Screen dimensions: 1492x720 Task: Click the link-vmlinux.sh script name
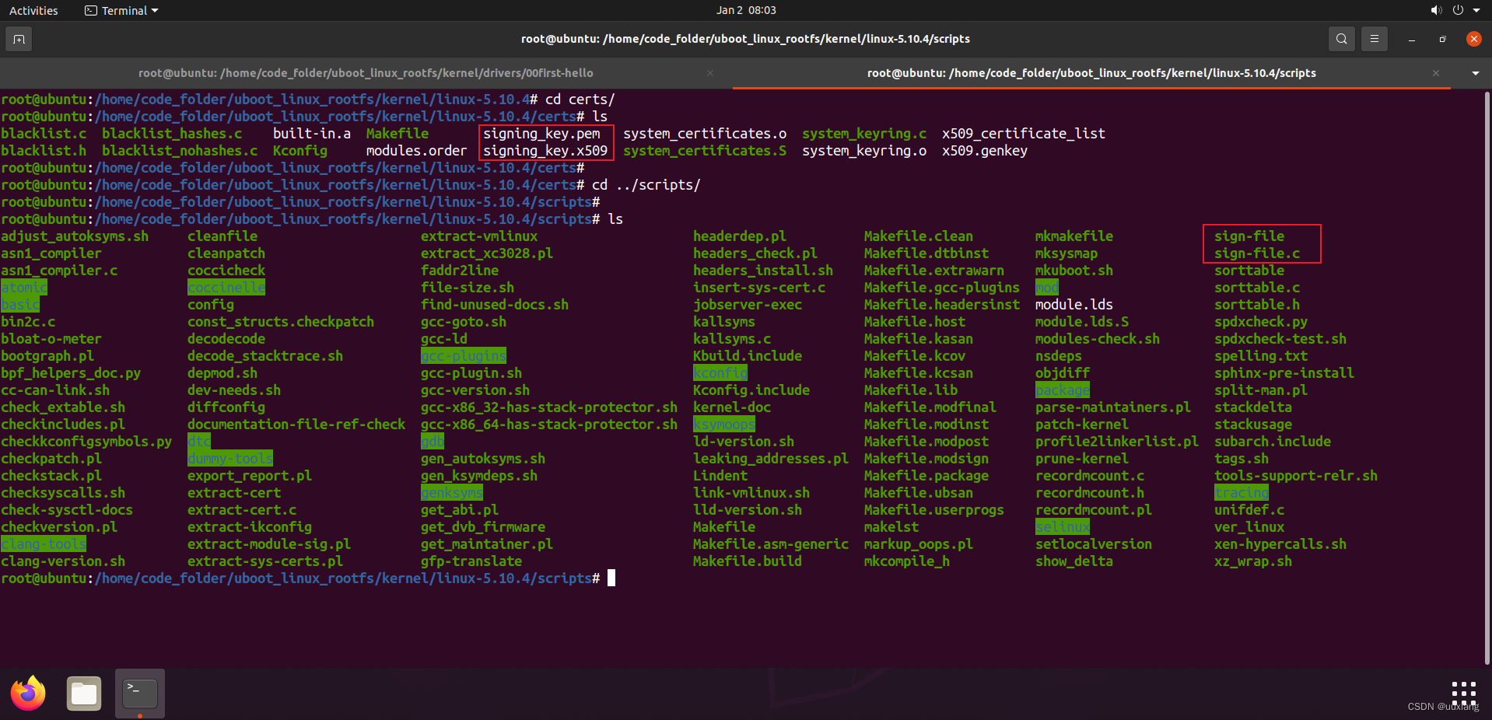751,493
